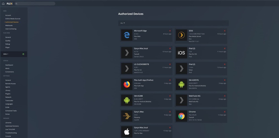Image resolution: width=279 pixels, height=138 pixels.
Task: Click the Plex home icon
Action: coord(3,4)
